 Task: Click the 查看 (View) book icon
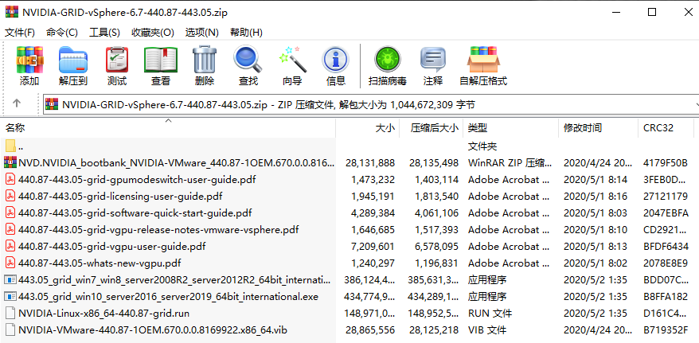click(161, 60)
